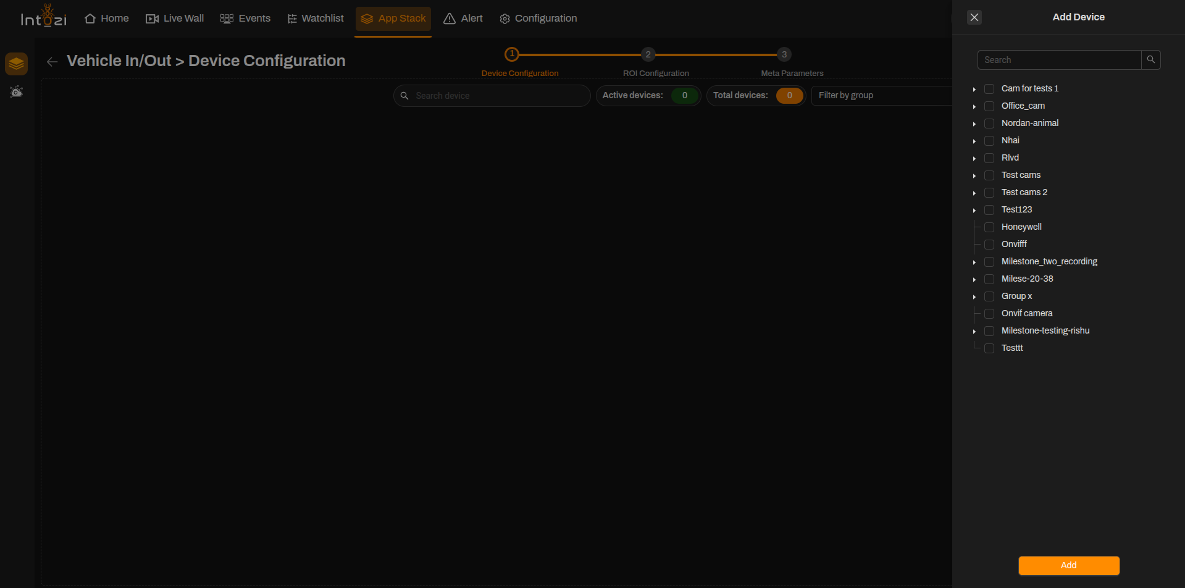Click the search button in Add Device panel
This screenshot has height=588, width=1185.
point(1151,60)
